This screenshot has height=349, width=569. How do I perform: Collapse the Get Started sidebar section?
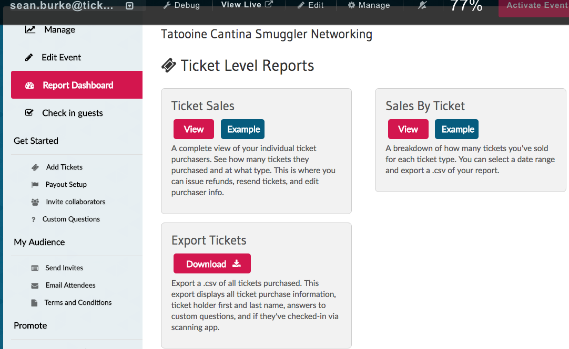coord(36,141)
